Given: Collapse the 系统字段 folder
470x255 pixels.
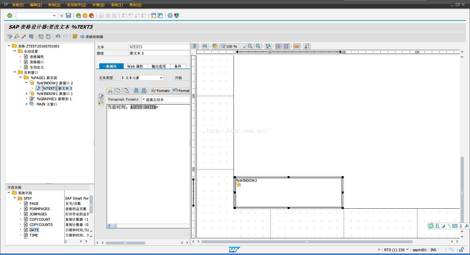Looking at the screenshot, I should (9, 193).
